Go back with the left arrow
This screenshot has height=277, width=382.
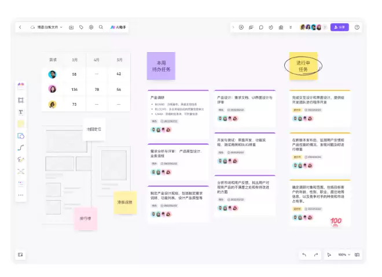pos(20,27)
